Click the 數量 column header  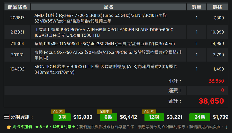pyautogui.click(x=197, y=7)
